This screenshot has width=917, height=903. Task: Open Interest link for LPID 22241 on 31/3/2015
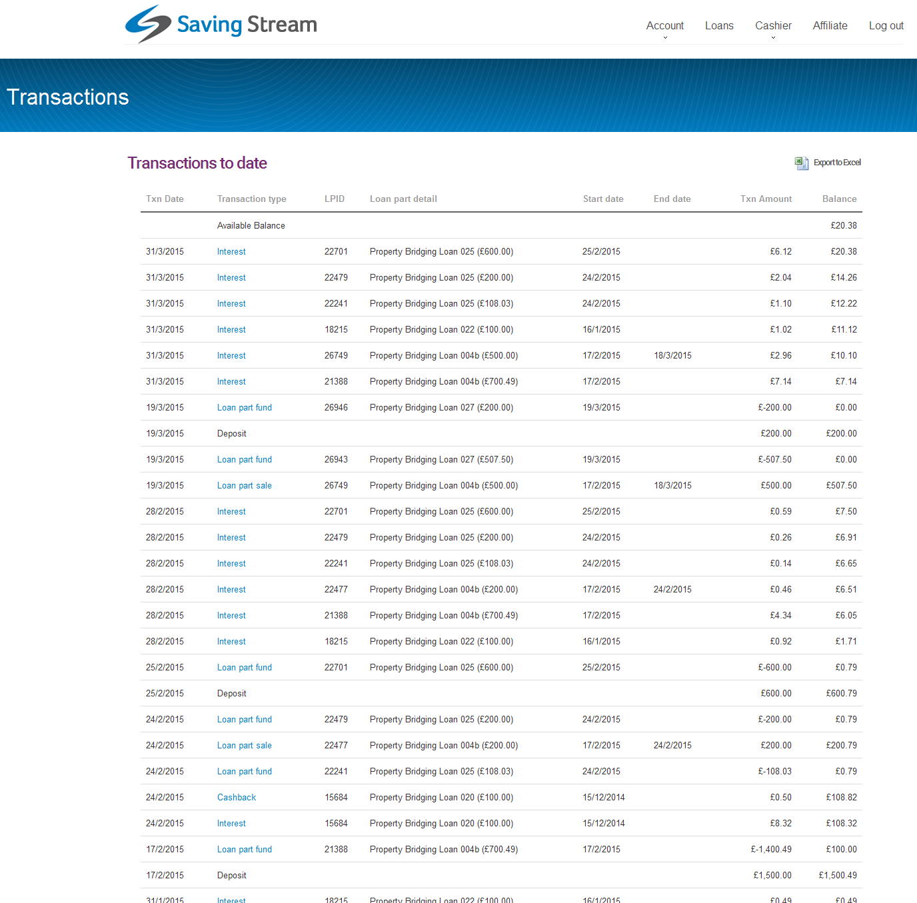pyautogui.click(x=231, y=303)
